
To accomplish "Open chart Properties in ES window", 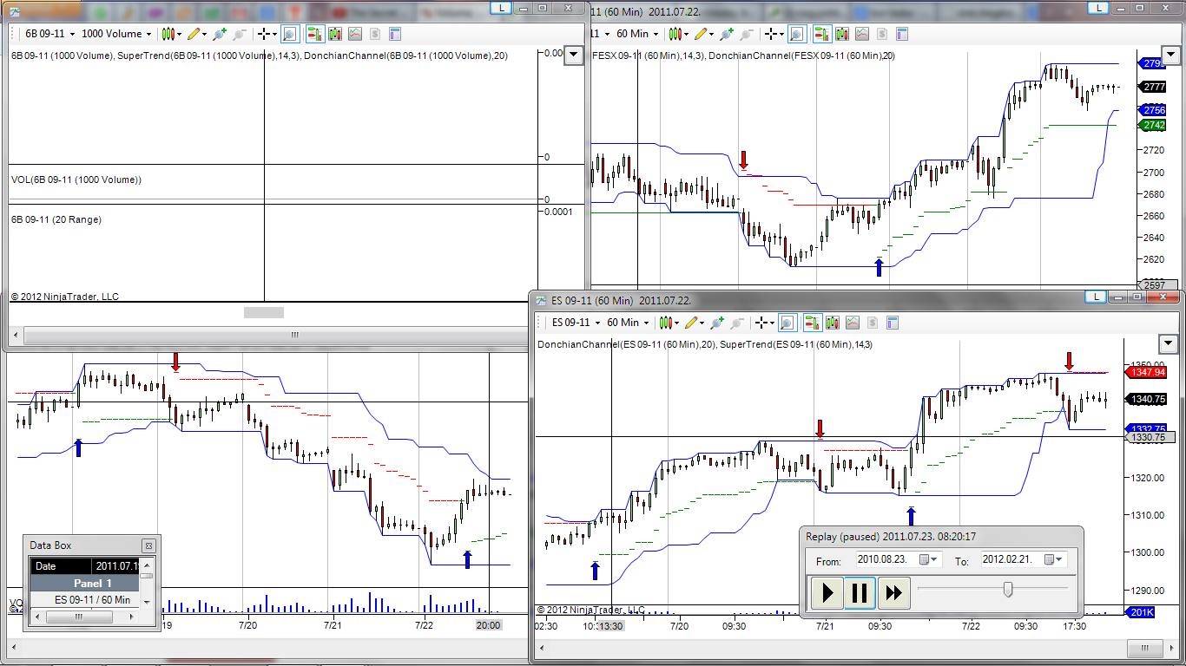I will (893, 323).
